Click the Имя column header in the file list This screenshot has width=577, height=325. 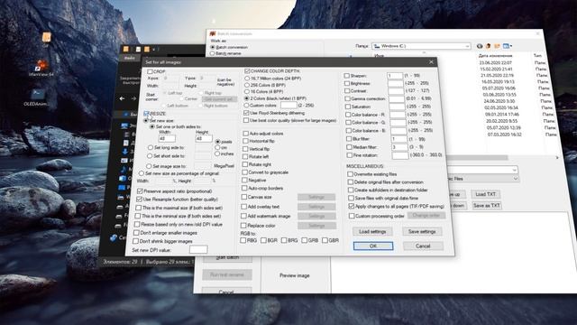click(379, 56)
